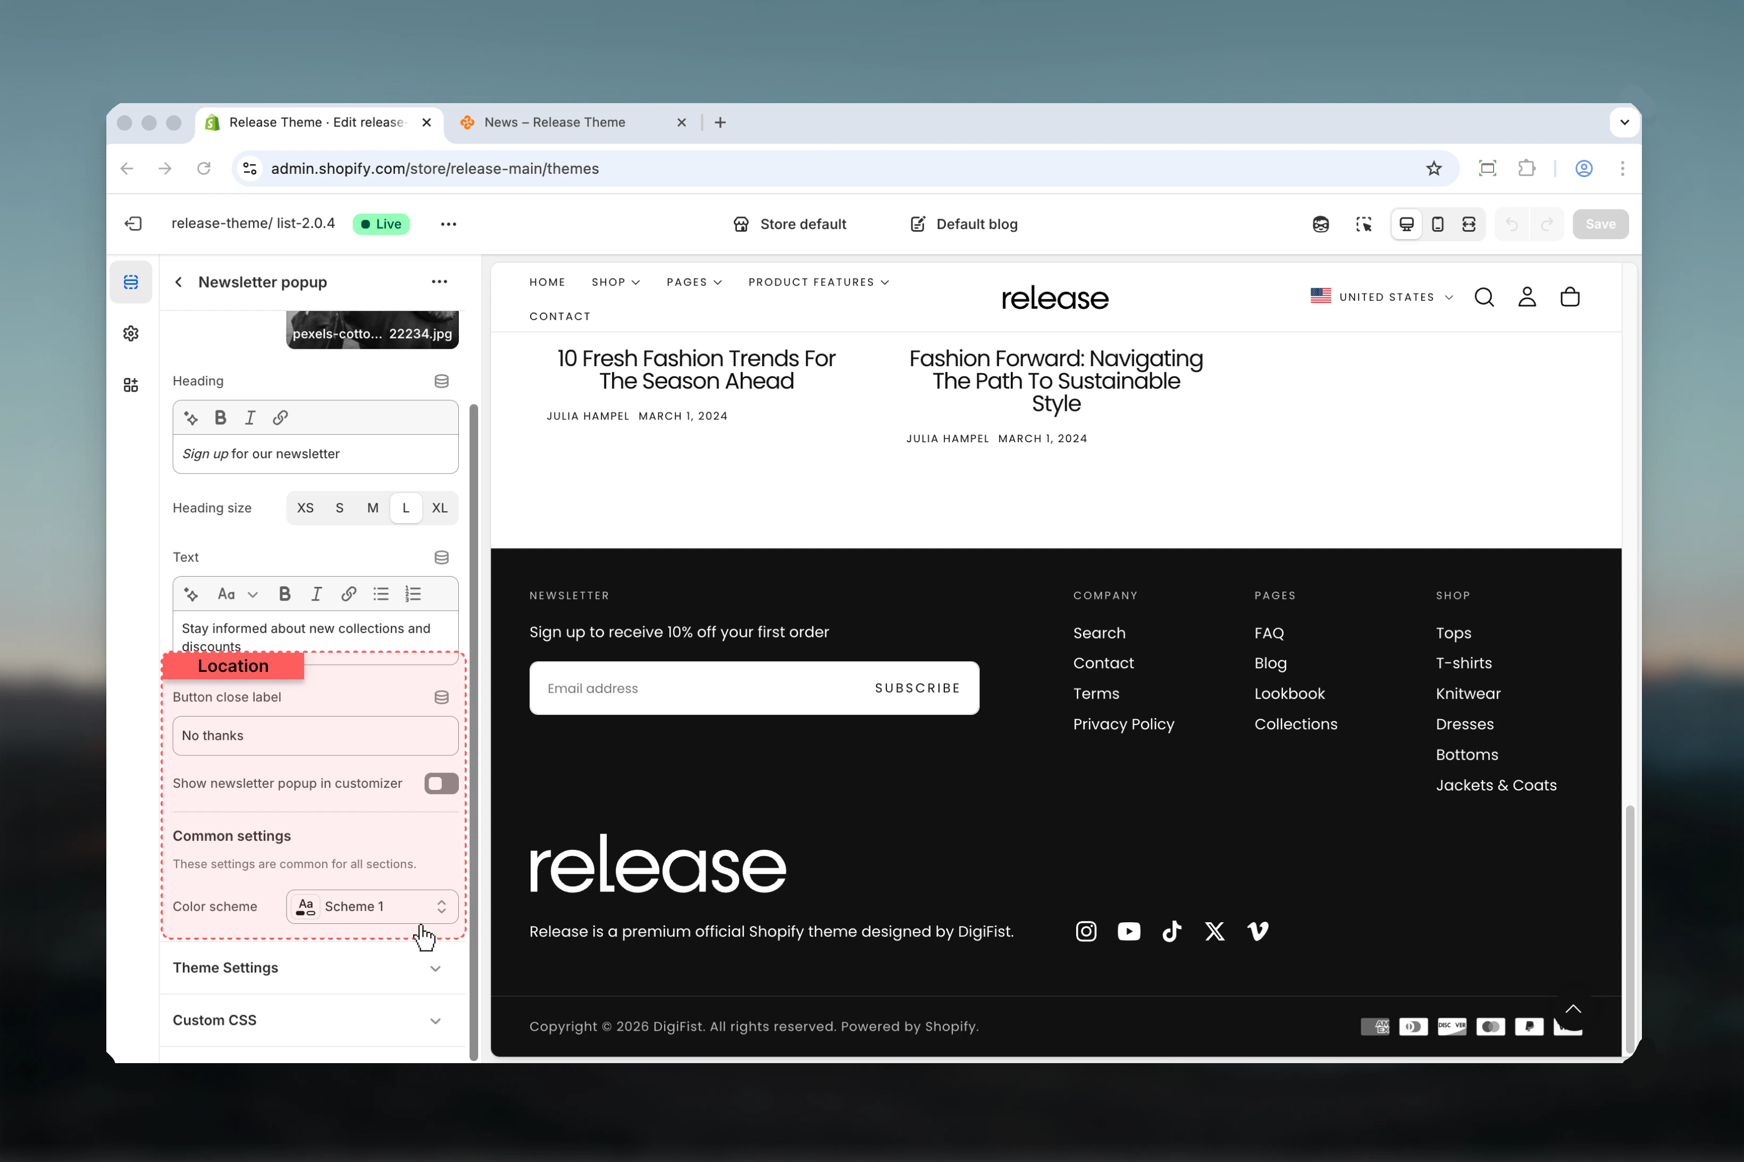1744x1162 pixels.
Task: Click the Text dynamic source icon
Action: (x=442, y=557)
